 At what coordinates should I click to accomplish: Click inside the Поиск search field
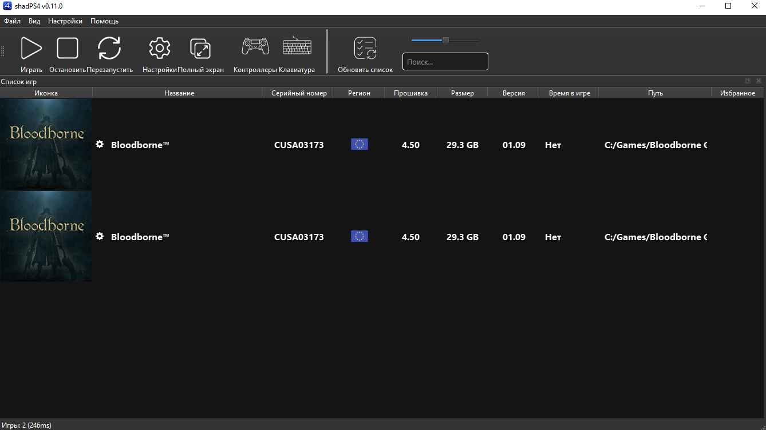[x=445, y=62]
